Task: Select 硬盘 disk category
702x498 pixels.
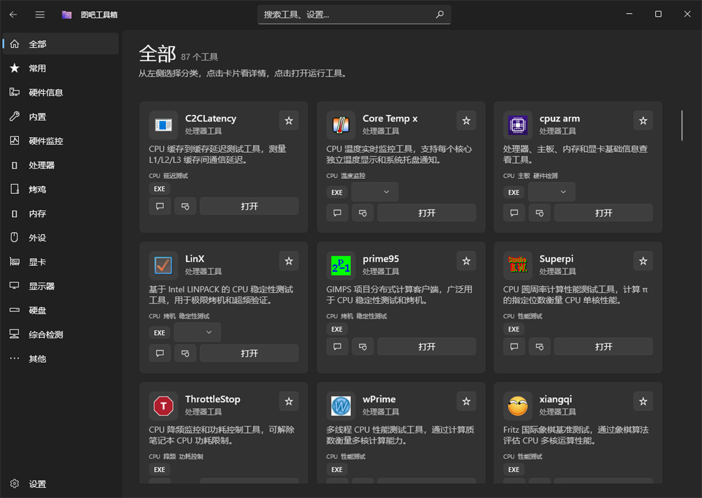Action: [60, 310]
